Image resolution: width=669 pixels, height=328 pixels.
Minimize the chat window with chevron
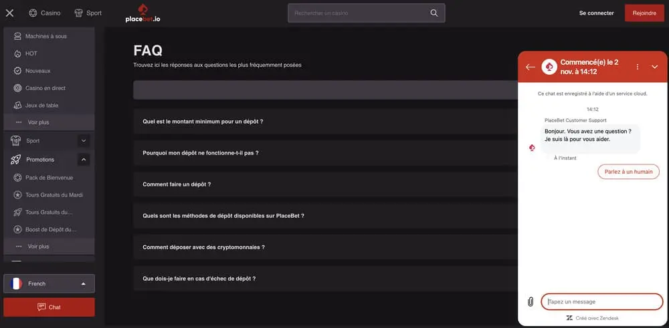(655, 67)
